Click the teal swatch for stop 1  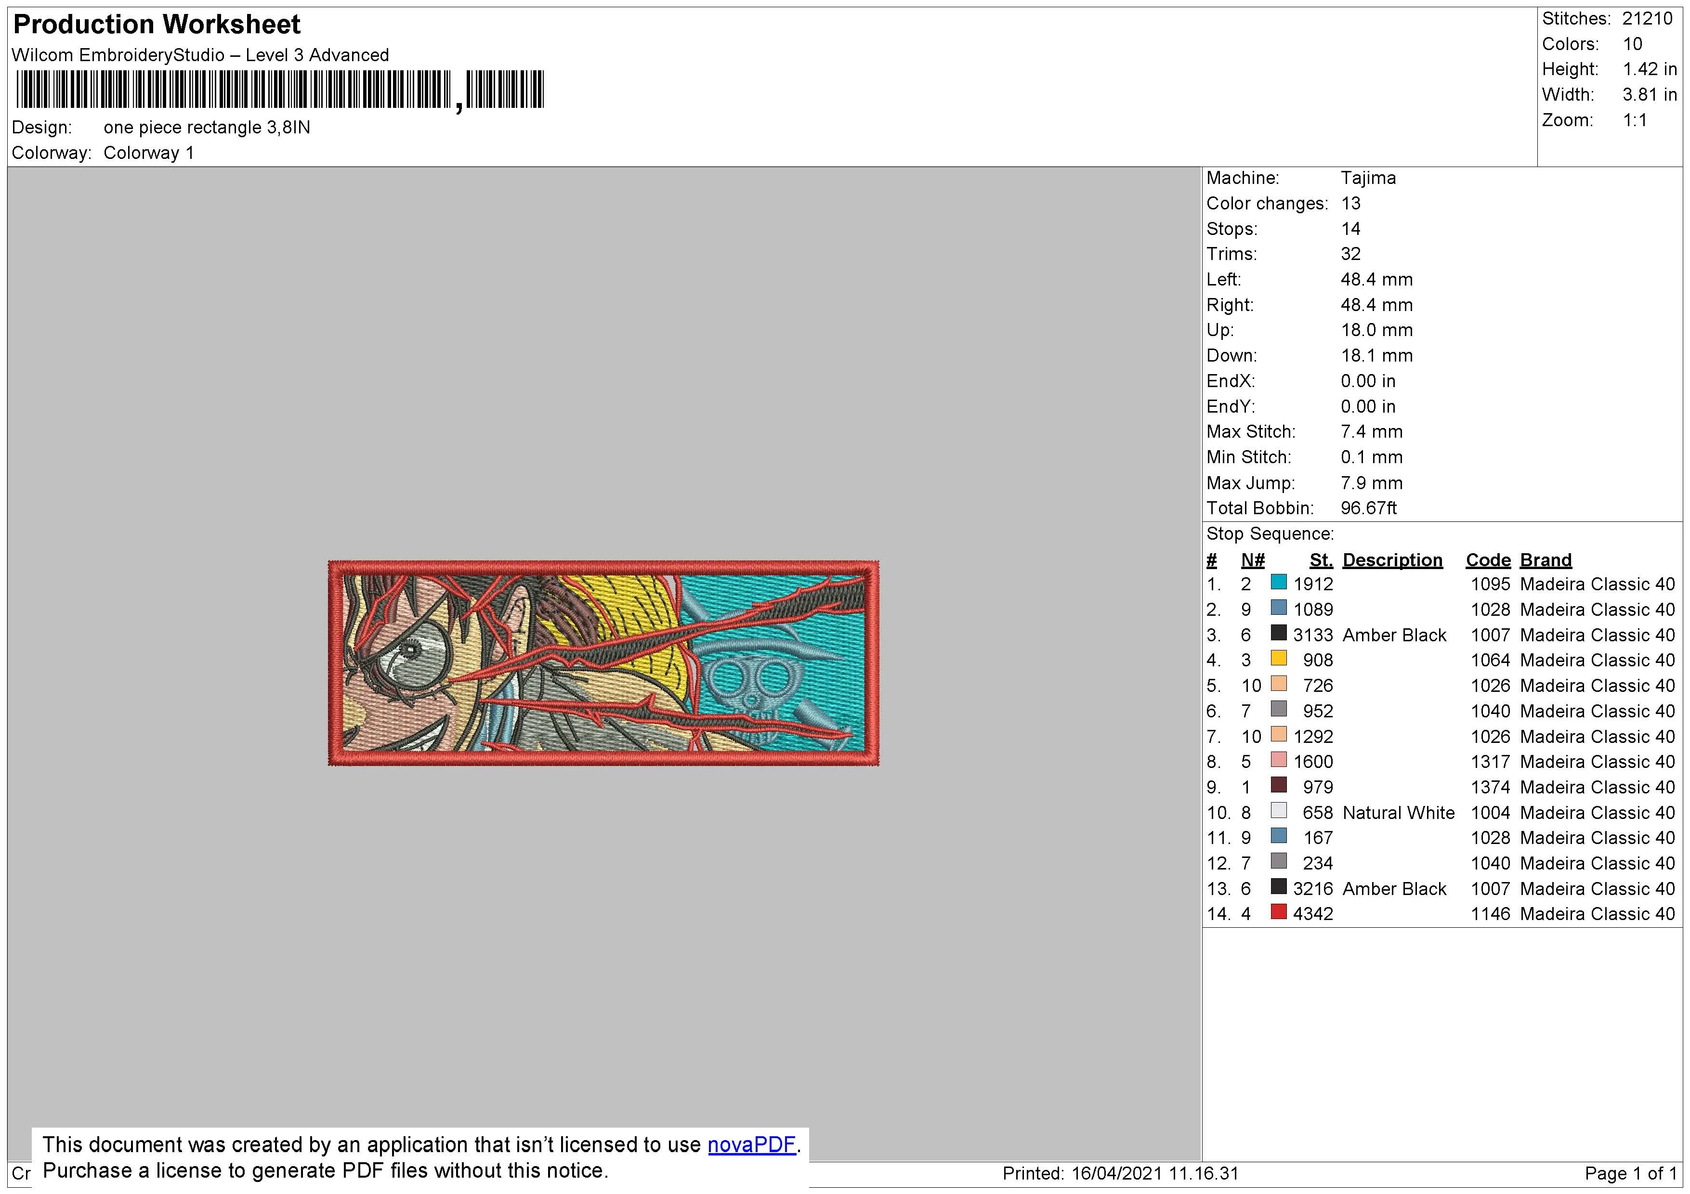[1279, 583]
